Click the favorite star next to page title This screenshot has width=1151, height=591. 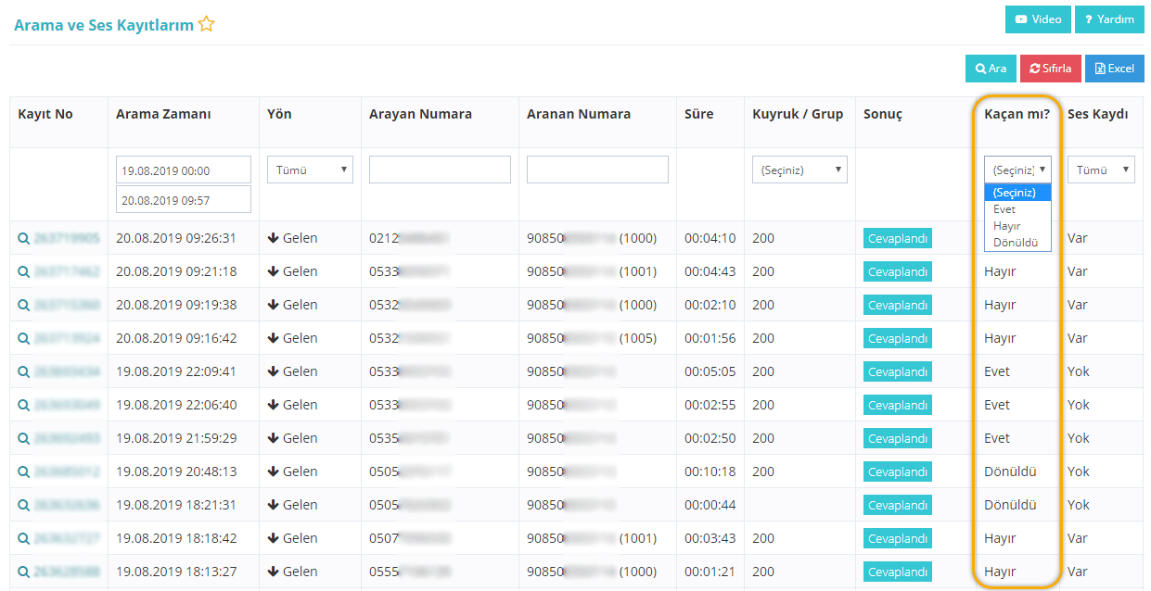click(x=206, y=24)
